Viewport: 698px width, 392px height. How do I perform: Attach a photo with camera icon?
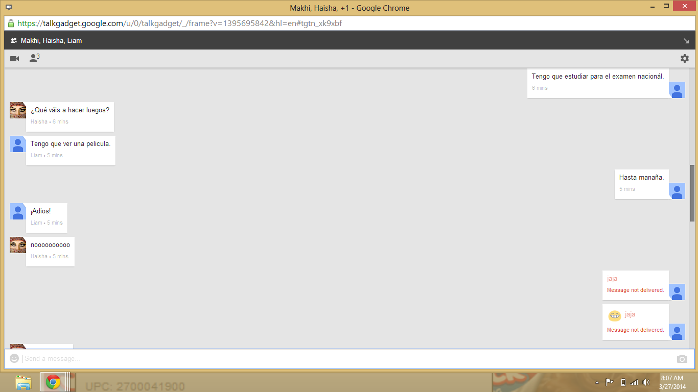pyautogui.click(x=682, y=359)
